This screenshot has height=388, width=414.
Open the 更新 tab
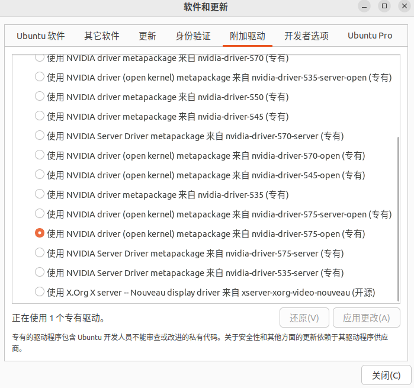pyautogui.click(x=147, y=36)
